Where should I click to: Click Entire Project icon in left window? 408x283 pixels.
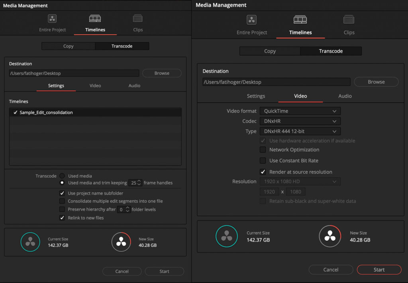[52, 19]
